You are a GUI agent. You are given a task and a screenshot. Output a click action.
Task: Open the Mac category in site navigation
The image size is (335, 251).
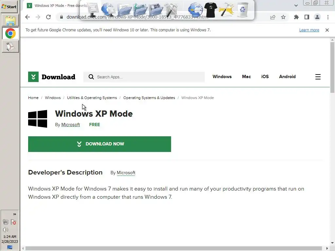tap(246, 76)
